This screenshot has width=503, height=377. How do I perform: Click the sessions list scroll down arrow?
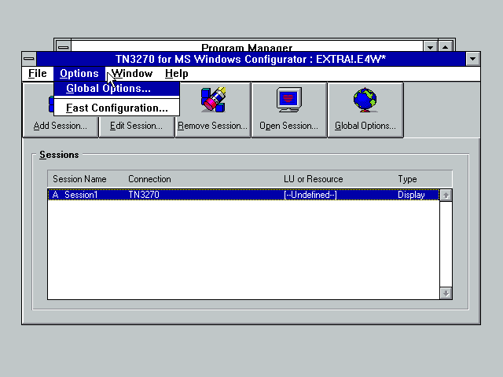446,293
